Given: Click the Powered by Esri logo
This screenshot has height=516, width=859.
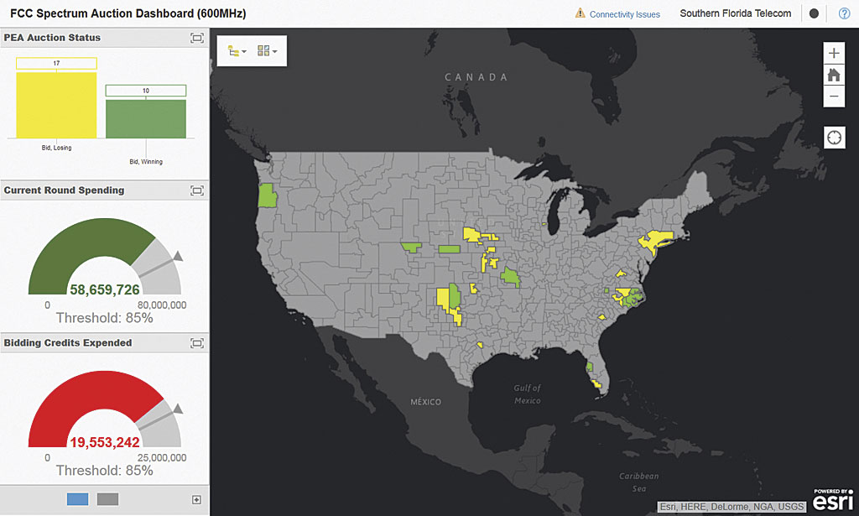Looking at the screenshot, I should (833, 499).
